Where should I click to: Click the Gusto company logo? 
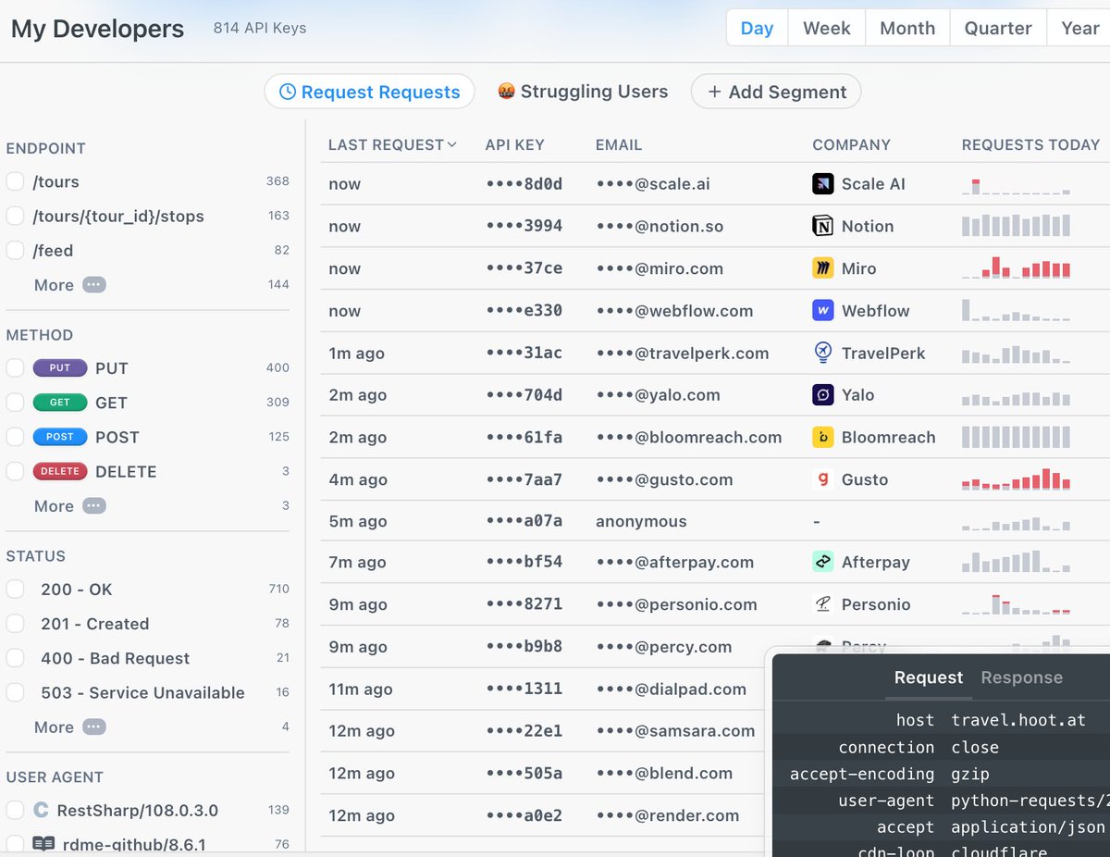click(x=821, y=478)
